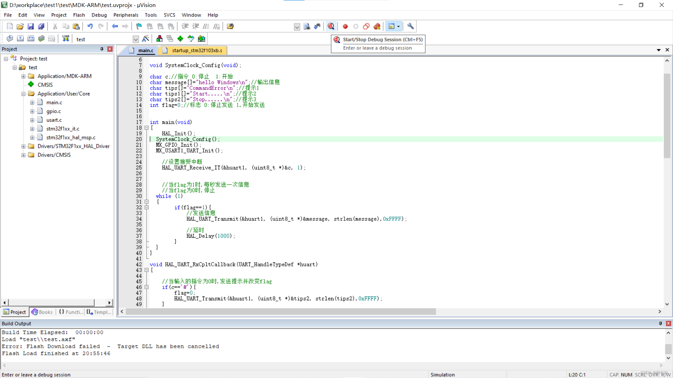Pin the Build Output panel with the pushpin
This screenshot has width=673, height=378.
(660, 323)
